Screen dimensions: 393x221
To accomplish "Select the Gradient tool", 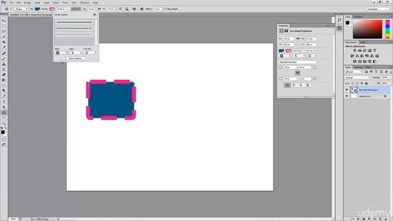I will pyautogui.click(x=4, y=80).
